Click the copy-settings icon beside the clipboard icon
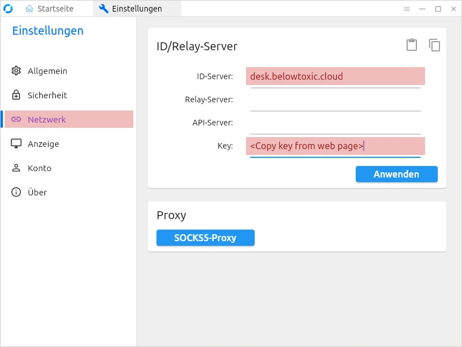462x347 pixels. [434, 45]
